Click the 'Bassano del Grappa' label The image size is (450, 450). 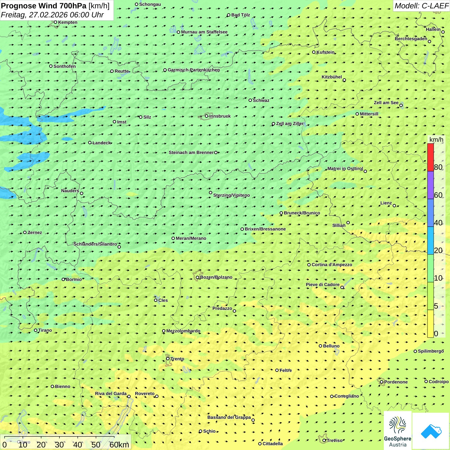coord(229,417)
